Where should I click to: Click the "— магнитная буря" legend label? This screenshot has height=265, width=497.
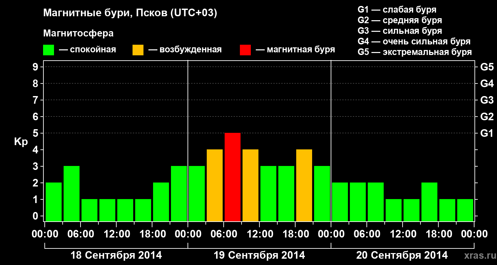tap(295, 50)
